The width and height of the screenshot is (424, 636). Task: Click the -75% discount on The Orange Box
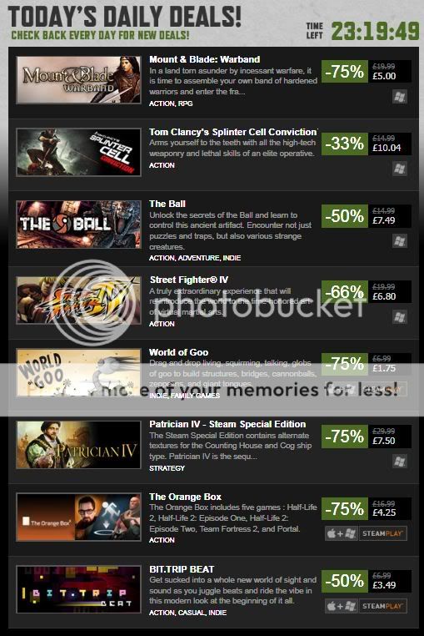pos(345,508)
